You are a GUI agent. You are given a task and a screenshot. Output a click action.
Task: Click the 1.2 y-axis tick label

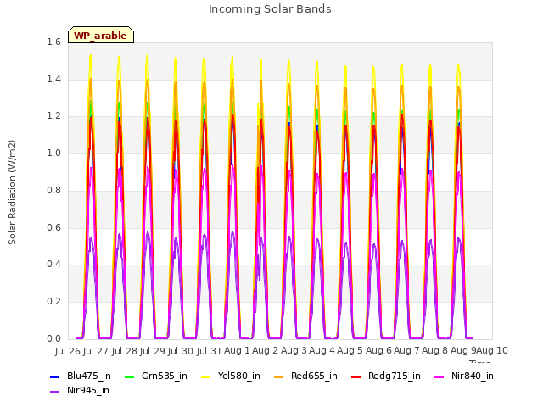click(x=53, y=116)
